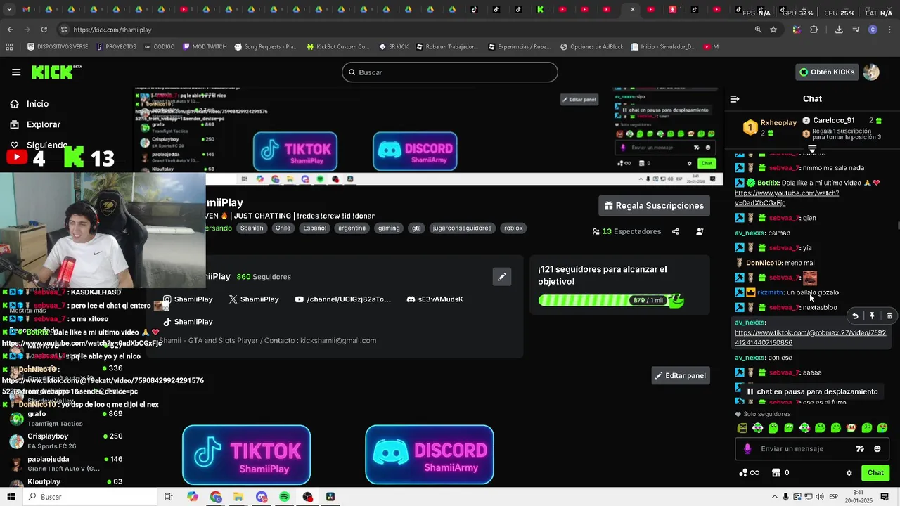Select the jugarconseguidores tag
Screen dimensions: 900x506
[462, 228]
